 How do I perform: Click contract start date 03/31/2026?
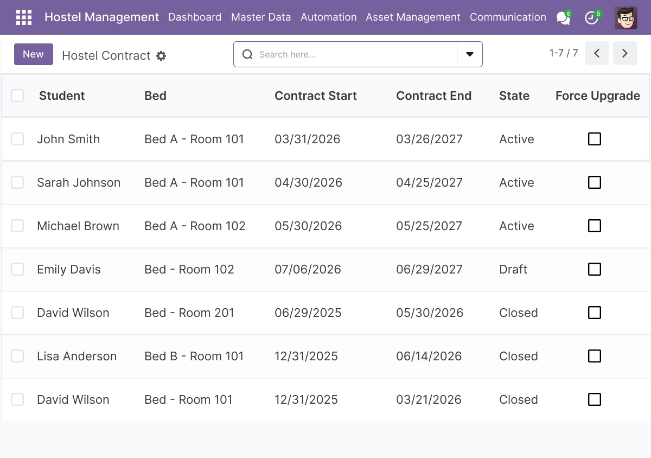308,139
